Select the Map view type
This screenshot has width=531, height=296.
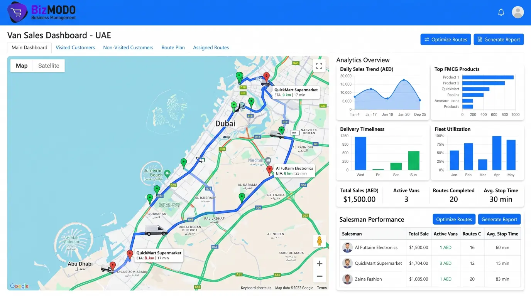click(22, 66)
